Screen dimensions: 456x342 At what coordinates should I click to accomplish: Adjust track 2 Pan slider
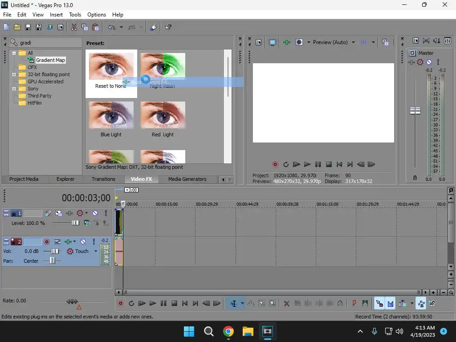coord(52,261)
